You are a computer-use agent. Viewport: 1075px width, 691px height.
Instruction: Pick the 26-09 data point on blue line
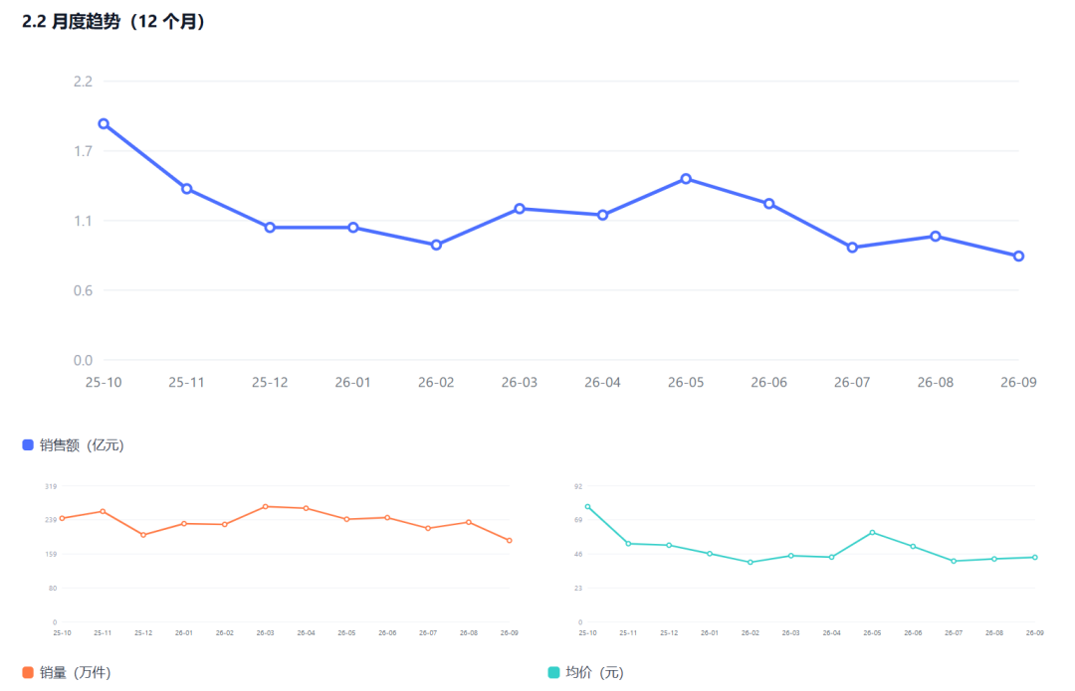tap(1019, 257)
